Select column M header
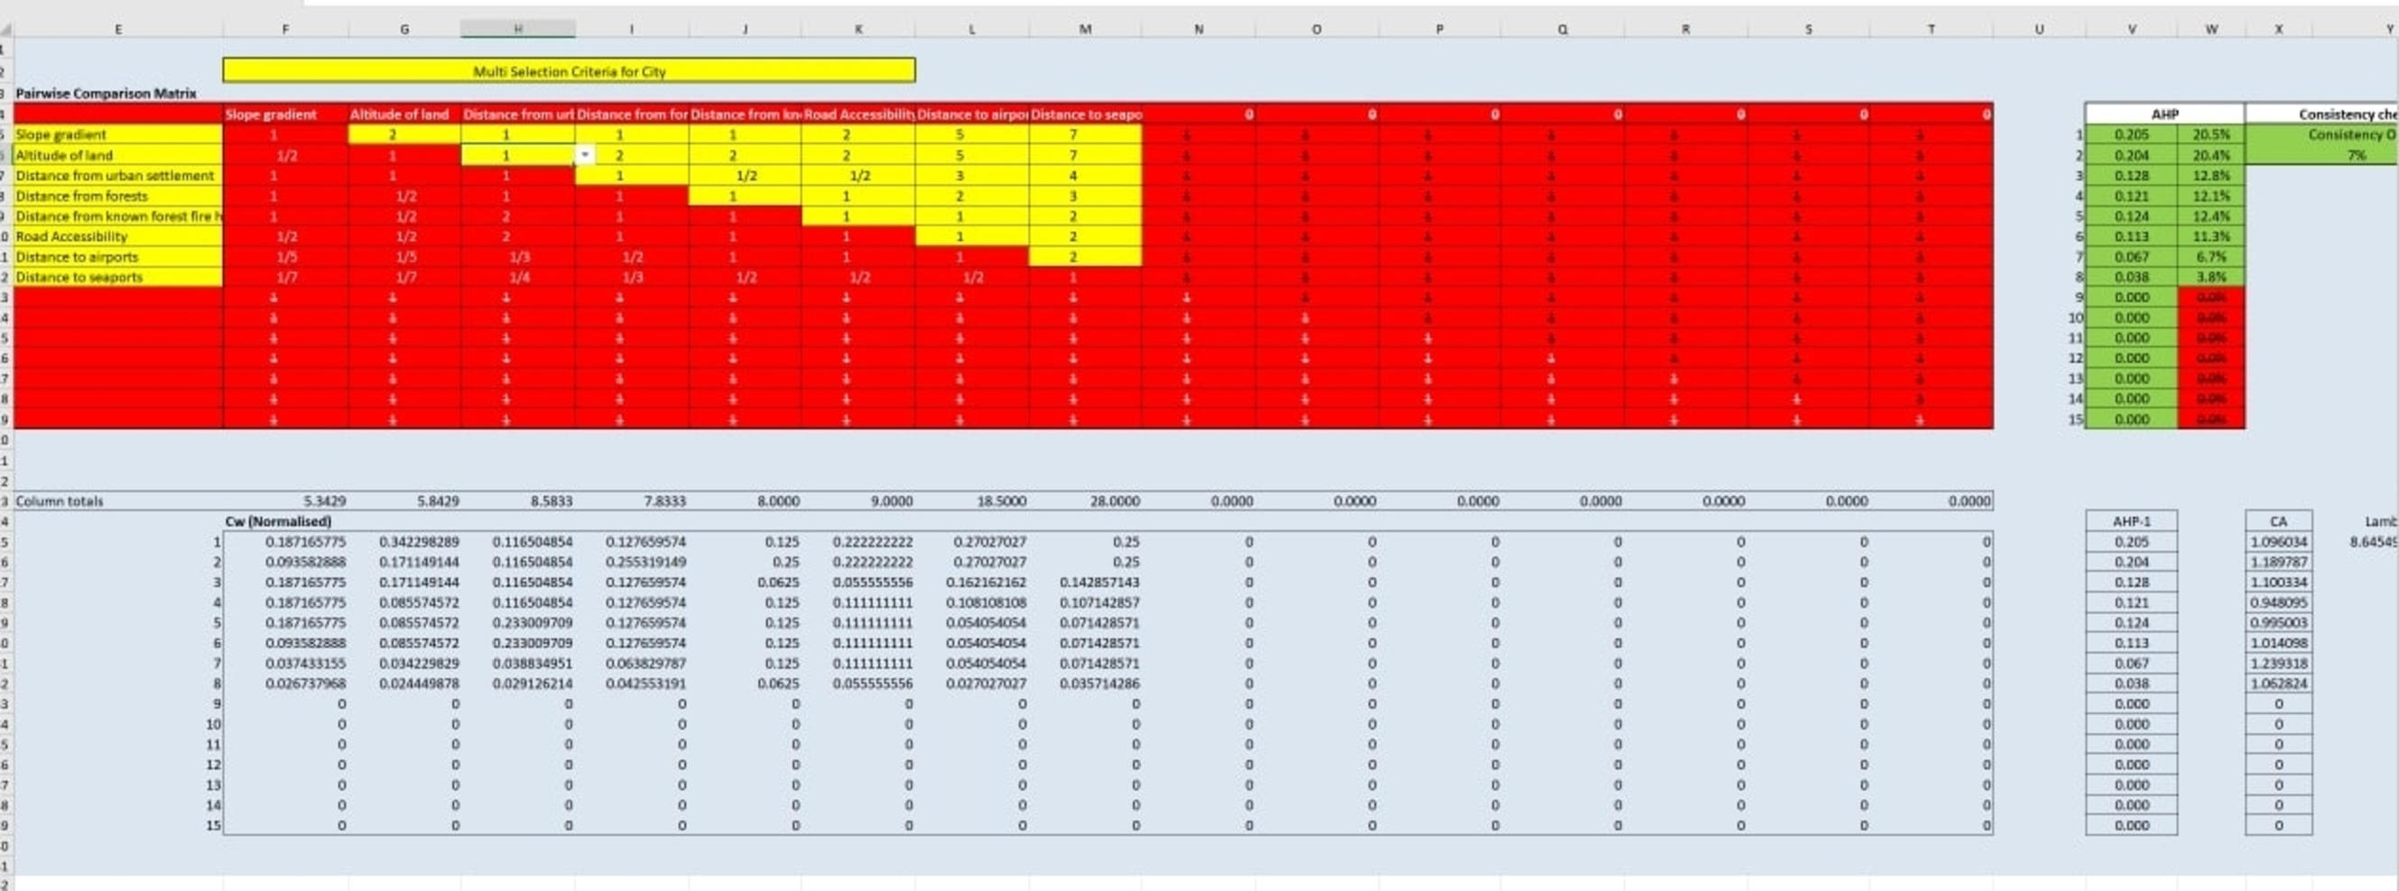This screenshot has width=2399, height=891. (1085, 29)
